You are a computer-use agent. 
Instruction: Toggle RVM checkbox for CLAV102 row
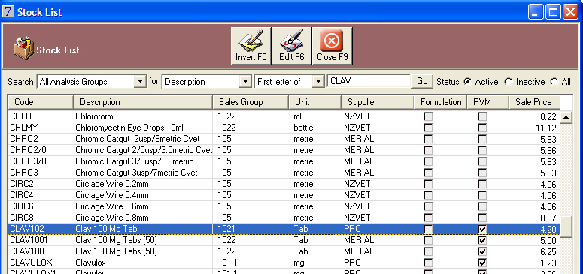482,230
